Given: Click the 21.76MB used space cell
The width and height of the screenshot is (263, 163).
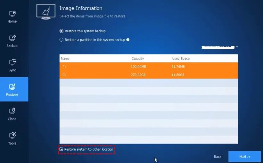Looking at the screenshot, I should (178, 67).
